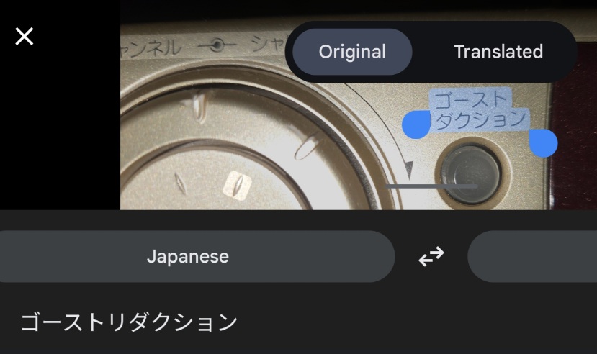Close the translation view with the X
Screen dimensions: 597x354
24,37
